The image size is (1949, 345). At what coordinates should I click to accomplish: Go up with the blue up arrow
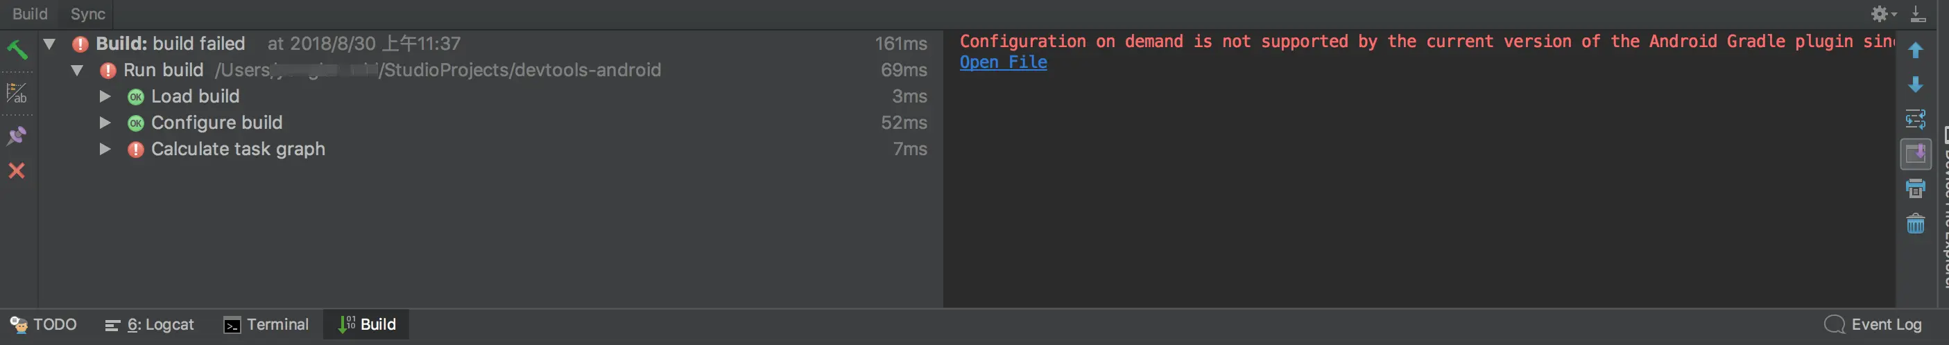(x=1915, y=51)
